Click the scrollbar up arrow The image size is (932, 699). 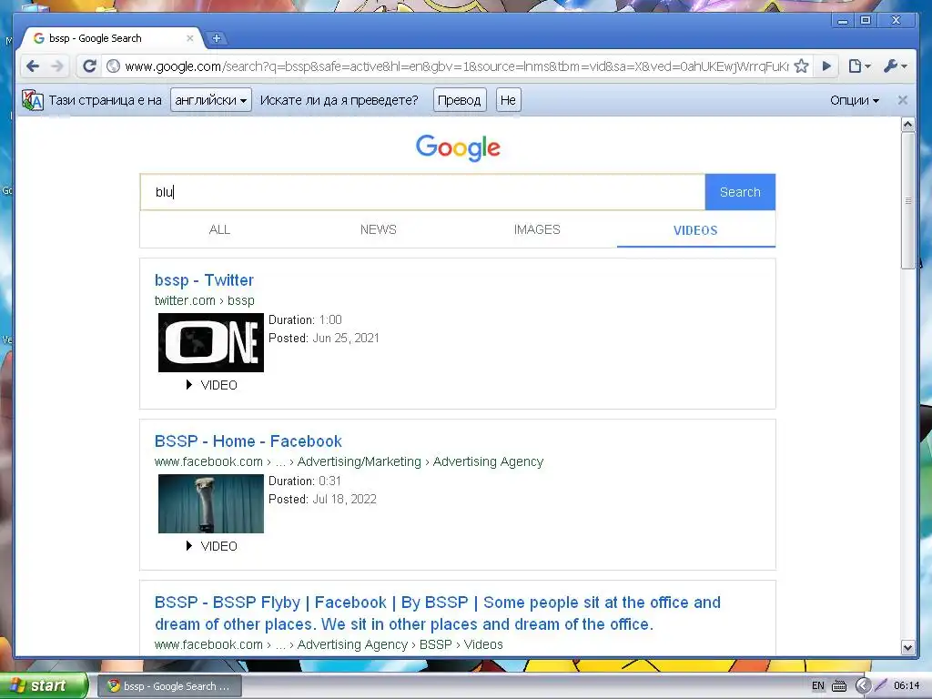(907, 124)
